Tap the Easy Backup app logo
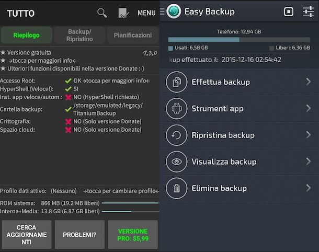Screen dimensions: 319x252 pos(174,12)
